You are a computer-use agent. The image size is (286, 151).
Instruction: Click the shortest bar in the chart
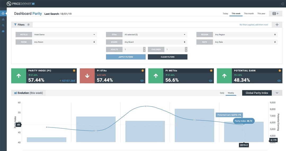pyautogui.click(x=47, y=140)
